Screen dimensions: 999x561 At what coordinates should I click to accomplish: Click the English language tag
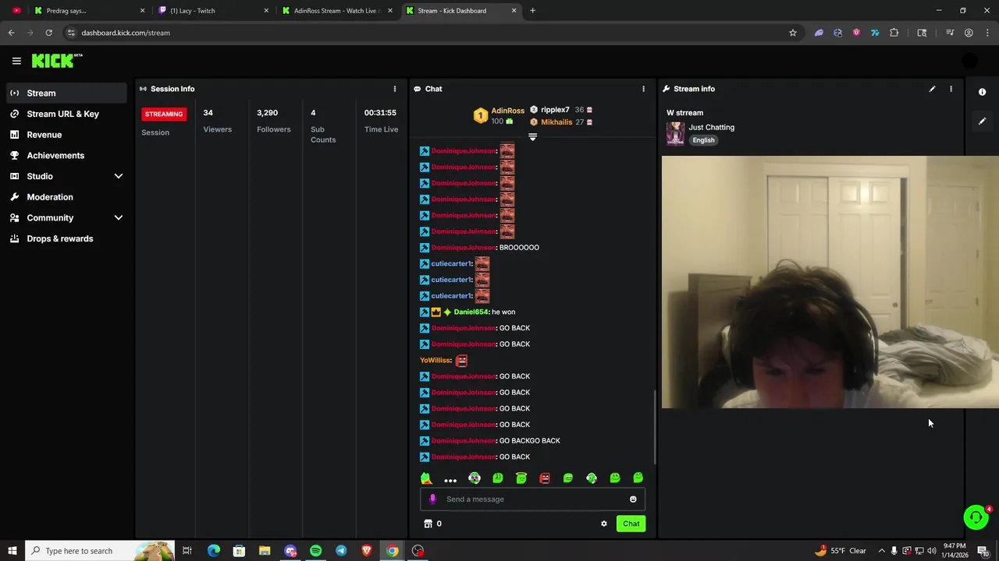(x=703, y=140)
